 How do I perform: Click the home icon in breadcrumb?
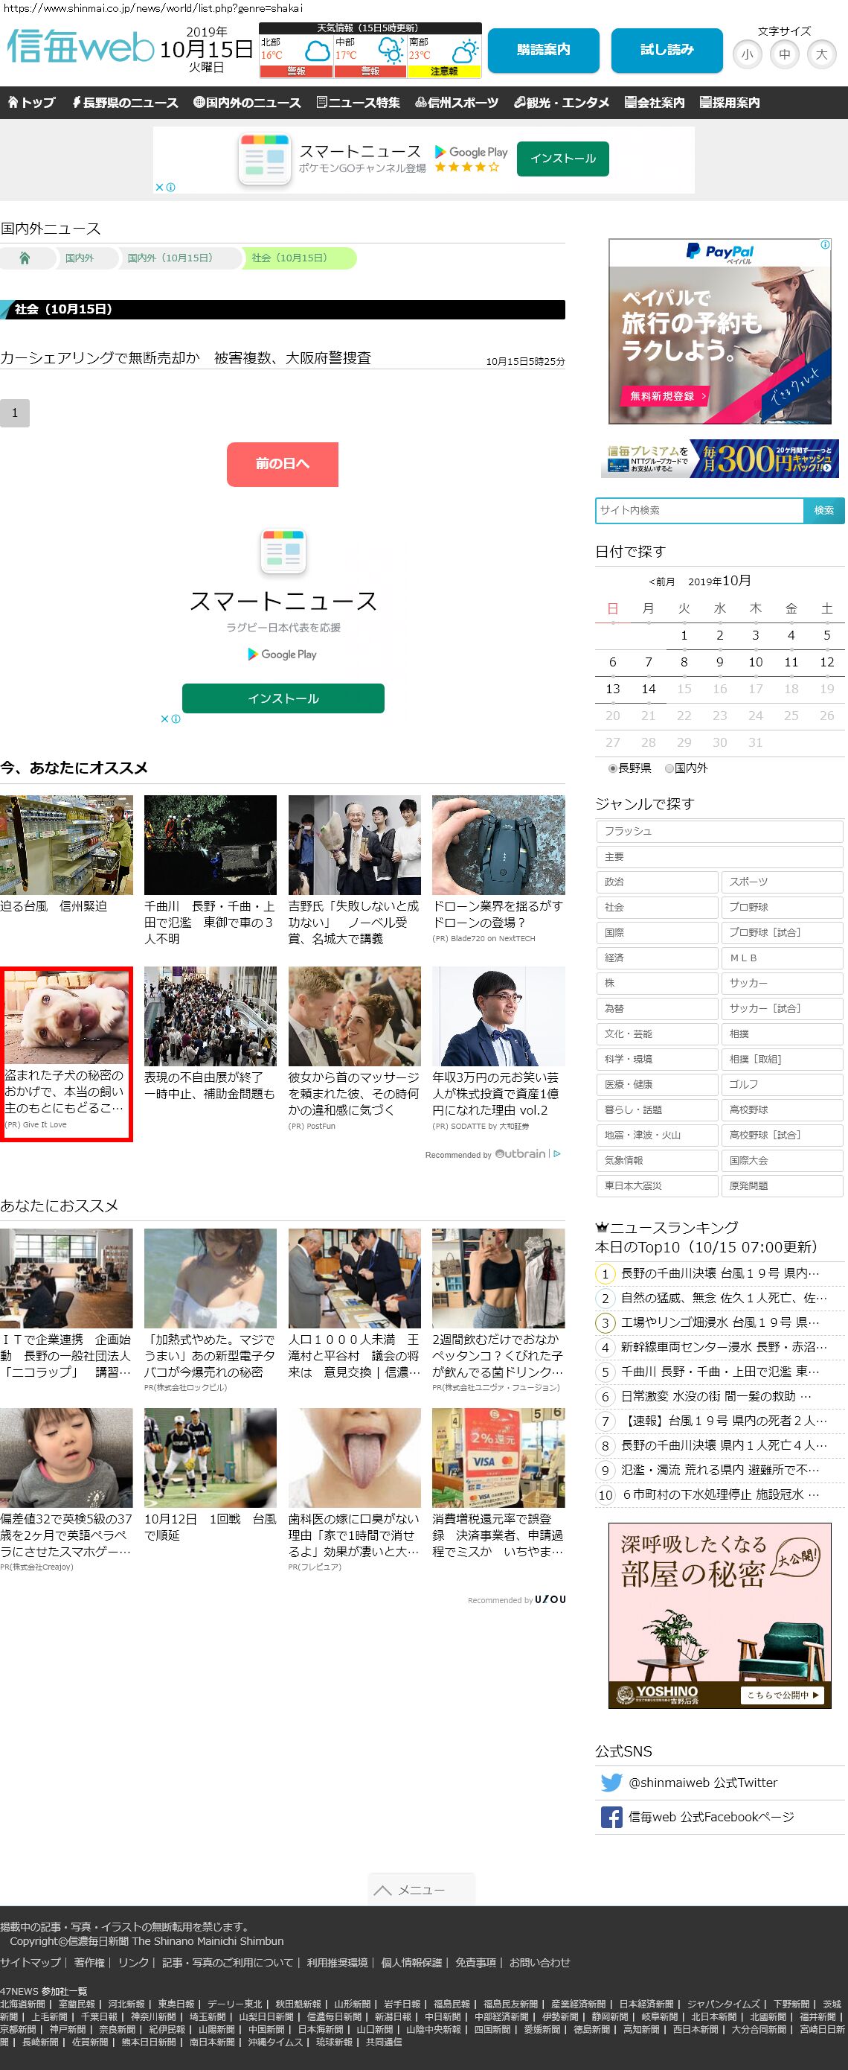click(x=25, y=258)
